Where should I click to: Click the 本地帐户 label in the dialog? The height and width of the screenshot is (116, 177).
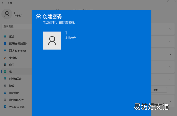click(x=70, y=37)
